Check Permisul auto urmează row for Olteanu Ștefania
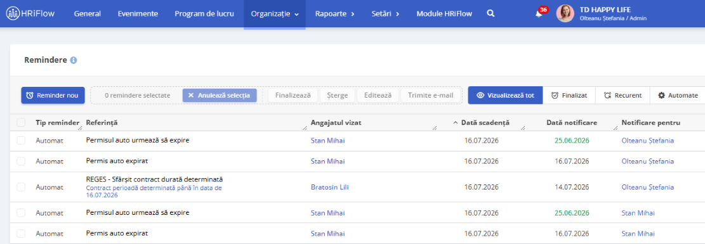Image resolution: width=705 pixels, height=244 pixels. click(21, 141)
